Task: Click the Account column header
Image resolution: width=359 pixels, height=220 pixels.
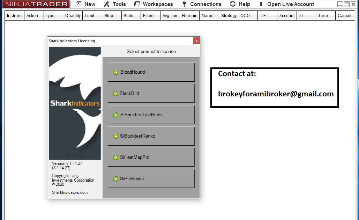Action: 287,16
